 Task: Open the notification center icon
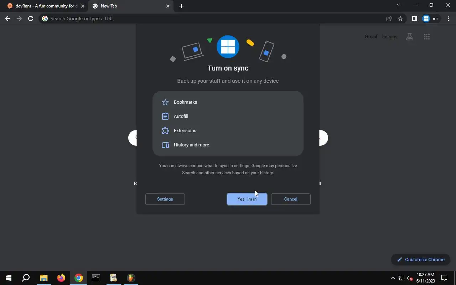[444, 278]
